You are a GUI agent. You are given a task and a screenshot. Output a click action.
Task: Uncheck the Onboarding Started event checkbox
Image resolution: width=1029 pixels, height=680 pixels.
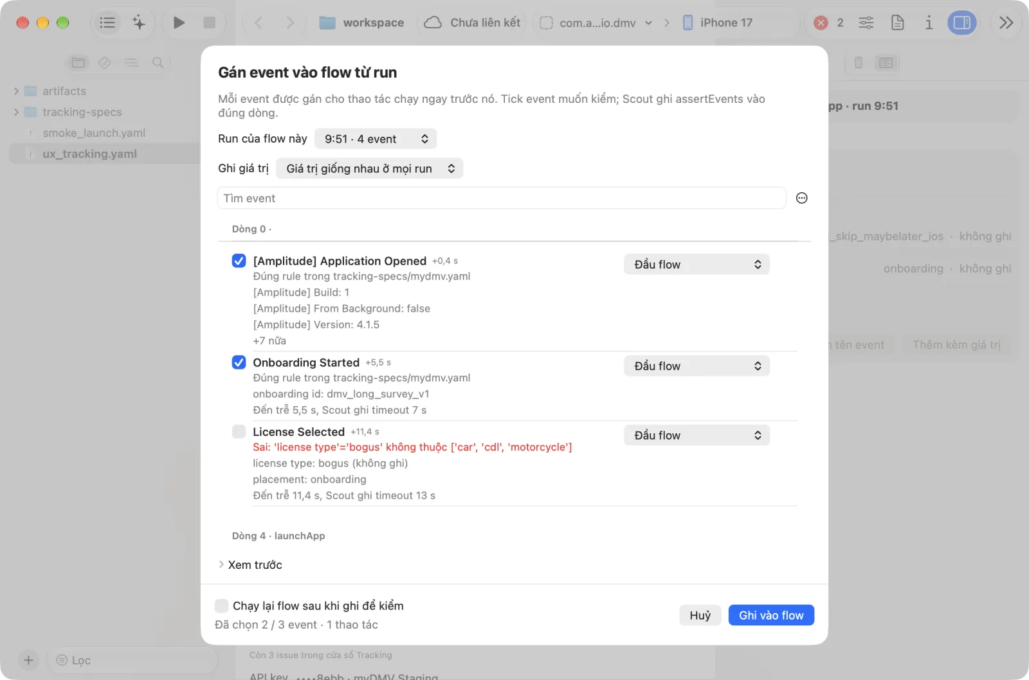pos(239,362)
